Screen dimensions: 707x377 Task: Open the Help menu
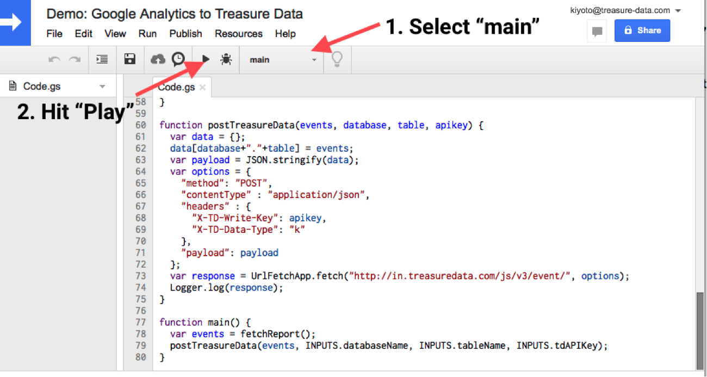(x=285, y=34)
